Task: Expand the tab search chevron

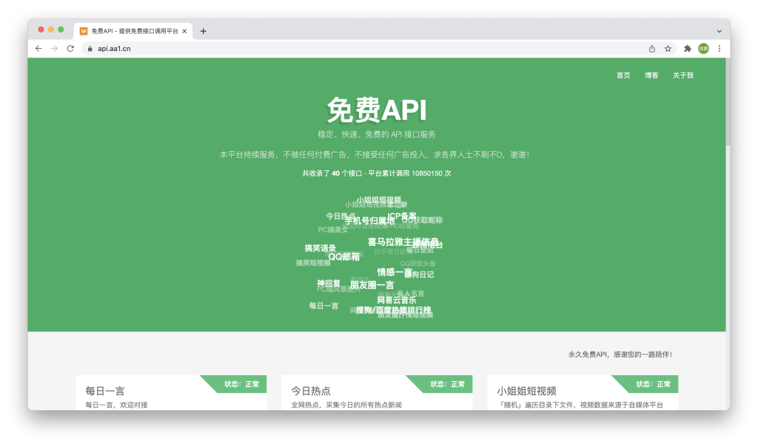Action: tap(720, 31)
